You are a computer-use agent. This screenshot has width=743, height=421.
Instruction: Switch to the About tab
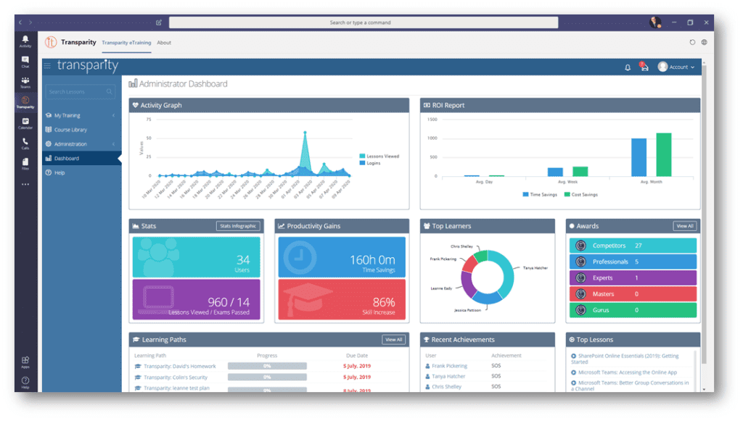pos(164,43)
